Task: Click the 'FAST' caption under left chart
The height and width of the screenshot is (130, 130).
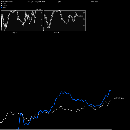Action: [x=14, y=33]
